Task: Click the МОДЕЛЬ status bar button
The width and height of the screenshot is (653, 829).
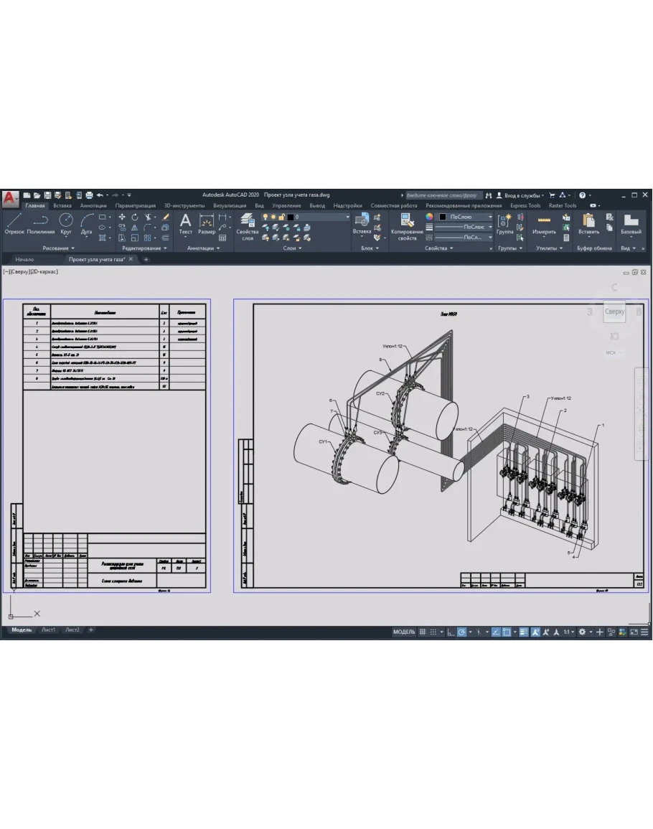Action: coord(404,632)
